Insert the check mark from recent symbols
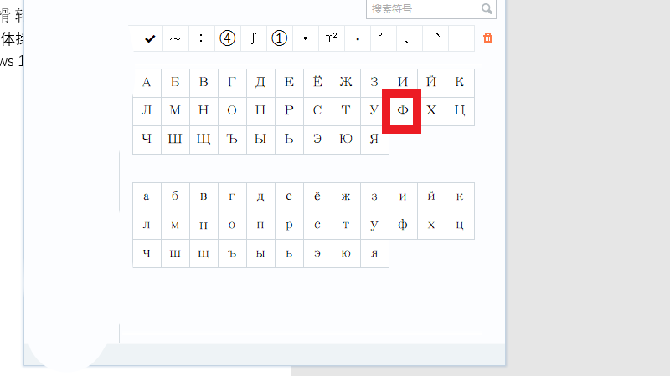This screenshot has width=670, height=376. [150, 38]
